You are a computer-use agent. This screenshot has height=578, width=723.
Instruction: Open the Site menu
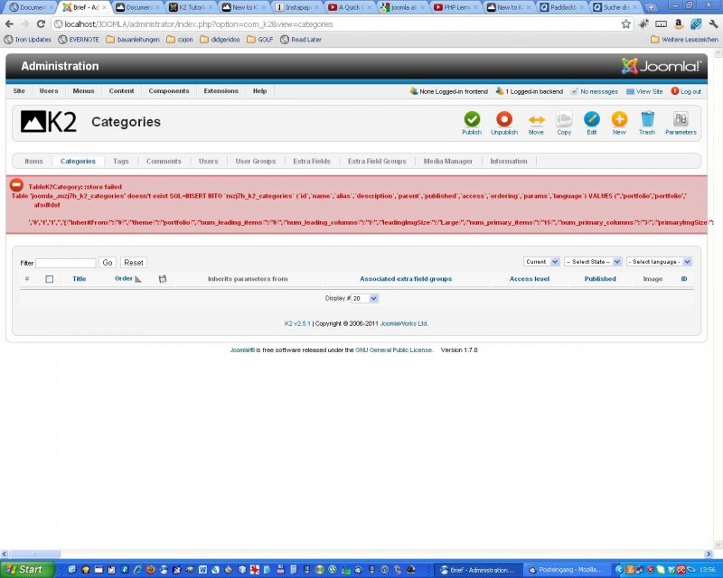(19, 91)
